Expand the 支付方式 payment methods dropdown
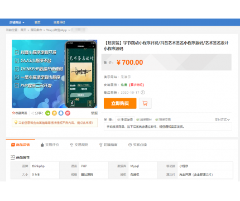Screen dimensions: 240x201 pos(222,119)
